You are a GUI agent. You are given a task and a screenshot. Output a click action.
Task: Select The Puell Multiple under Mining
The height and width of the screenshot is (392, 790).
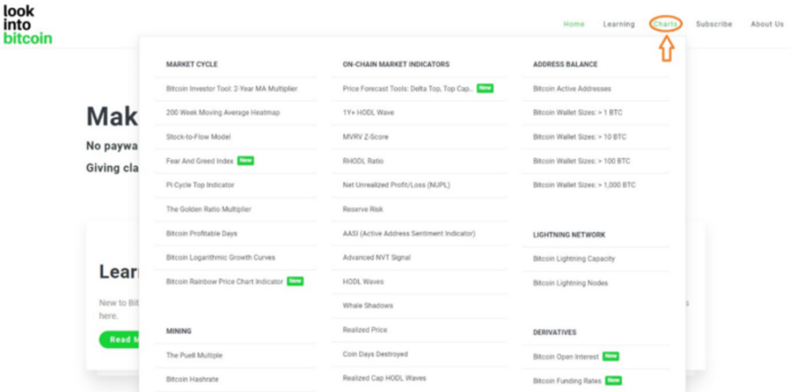click(194, 355)
